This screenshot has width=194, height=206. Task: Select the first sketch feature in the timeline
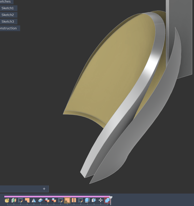point(20,201)
